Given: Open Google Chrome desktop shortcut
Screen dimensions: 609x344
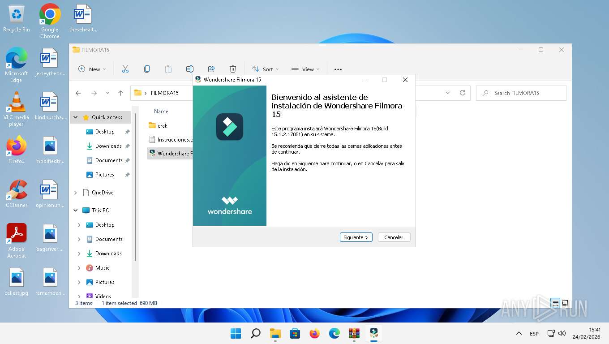Looking at the screenshot, I should tap(50, 21).
